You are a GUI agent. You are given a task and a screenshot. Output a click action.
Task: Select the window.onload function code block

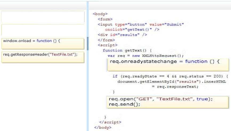(43, 44)
